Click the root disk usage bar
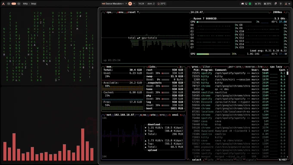The image size is (293, 165). click(165, 73)
